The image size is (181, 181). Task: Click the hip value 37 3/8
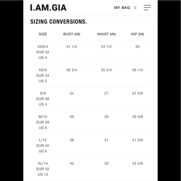coord(137,93)
